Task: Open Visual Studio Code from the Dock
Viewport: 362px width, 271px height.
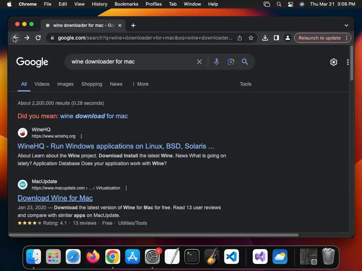Action: (x=231, y=257)
